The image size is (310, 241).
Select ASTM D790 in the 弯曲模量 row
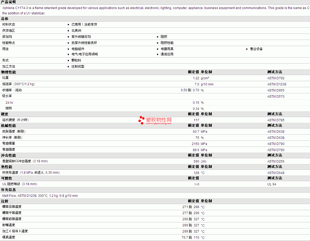point(276,144)
